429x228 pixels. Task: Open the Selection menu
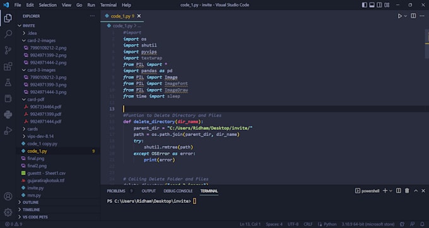coord(47,5)
